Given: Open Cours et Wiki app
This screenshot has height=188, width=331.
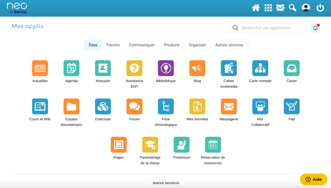Looking at the screenshot, I should pyautogui.click(x=40, y=106).
